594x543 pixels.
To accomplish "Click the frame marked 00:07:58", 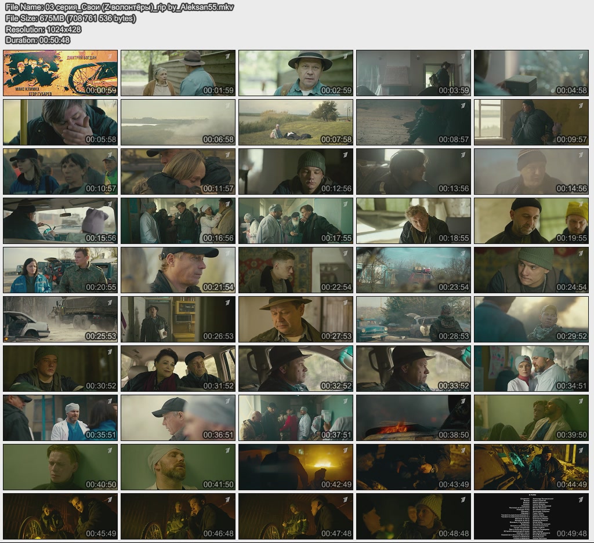I will [x=296, y=122].
